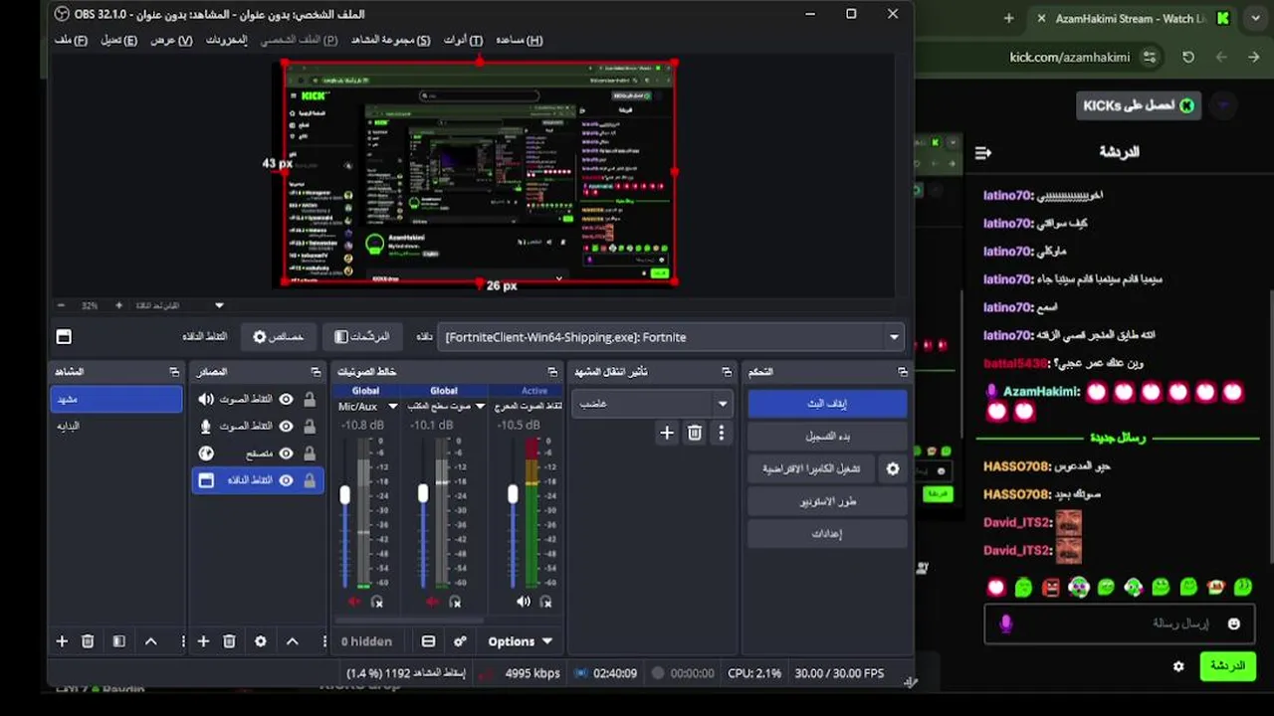The width and height of the screenshot is (1274, 716).
Task: Zoom out the preview with minus icon
Action: point(61,305)
